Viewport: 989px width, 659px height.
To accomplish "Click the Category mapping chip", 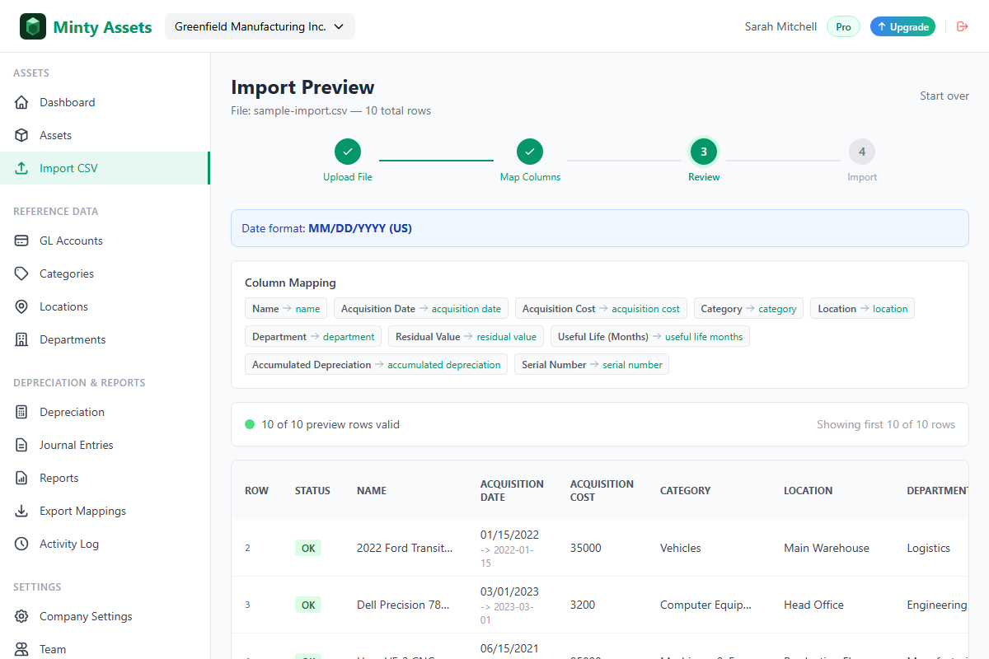I will click(x=748, y=309).
